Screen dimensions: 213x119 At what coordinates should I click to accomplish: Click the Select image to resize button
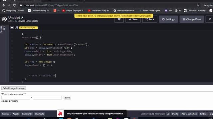click(13, 88)
